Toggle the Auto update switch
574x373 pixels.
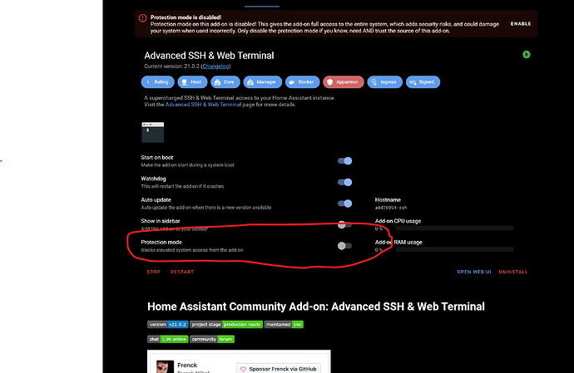[x=344, y=204]
